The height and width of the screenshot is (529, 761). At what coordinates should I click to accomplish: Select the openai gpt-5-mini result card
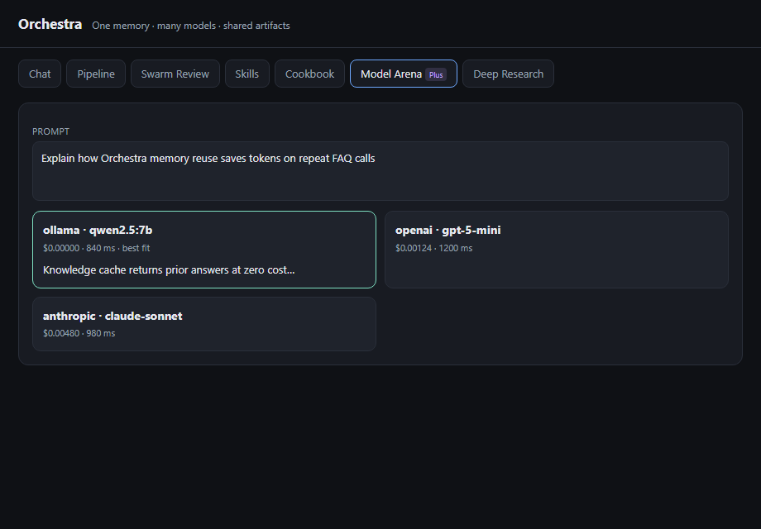point(557,250)
